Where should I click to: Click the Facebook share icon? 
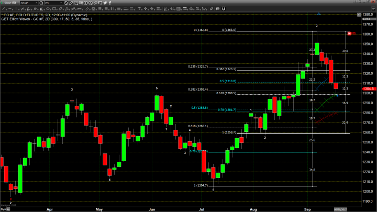pyautogui.click(x=110, y=3)
